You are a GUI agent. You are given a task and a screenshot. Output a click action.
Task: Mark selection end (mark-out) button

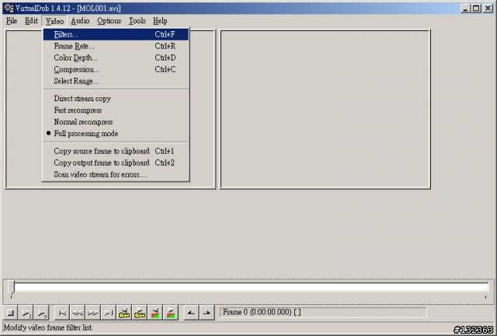tap(207, 313)
